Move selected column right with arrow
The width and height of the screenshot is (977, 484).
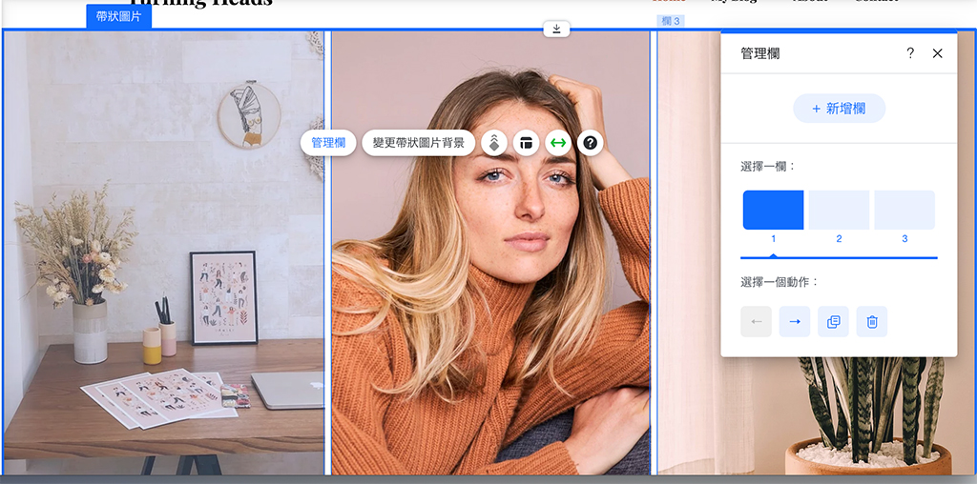pos(794,322)
